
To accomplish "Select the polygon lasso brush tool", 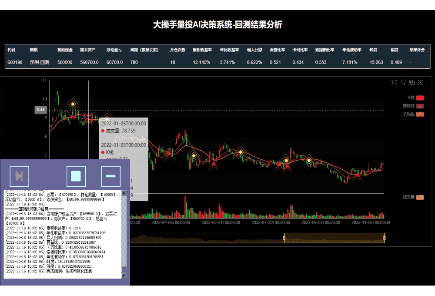I will point(403,82).
